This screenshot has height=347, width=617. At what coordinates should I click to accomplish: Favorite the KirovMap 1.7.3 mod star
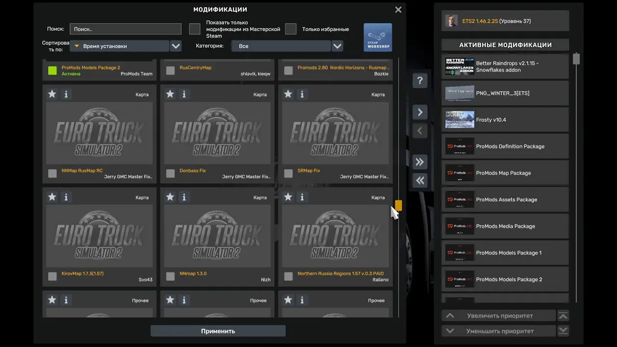[x=52, y=197]
